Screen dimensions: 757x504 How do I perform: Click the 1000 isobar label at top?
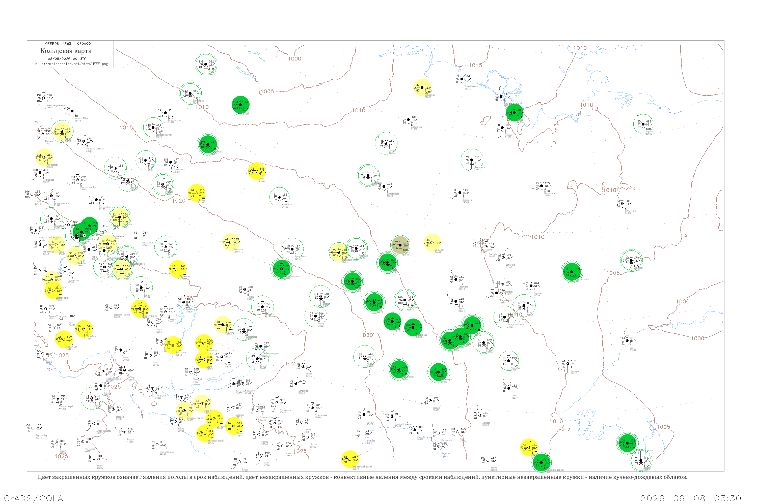pos(294,58)
